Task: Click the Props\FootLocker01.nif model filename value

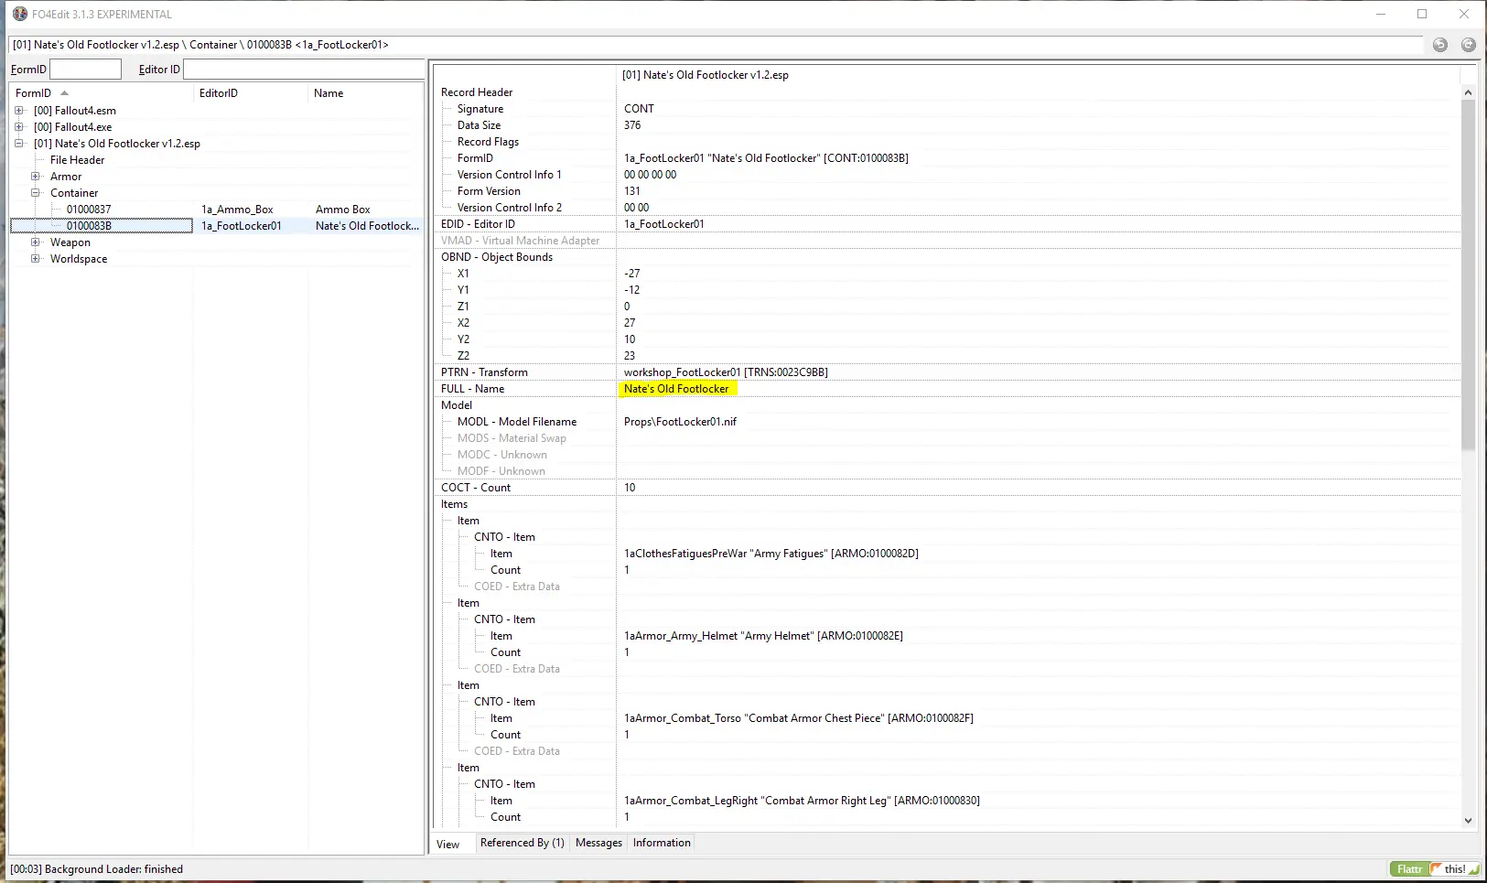Action: (680, 422)
